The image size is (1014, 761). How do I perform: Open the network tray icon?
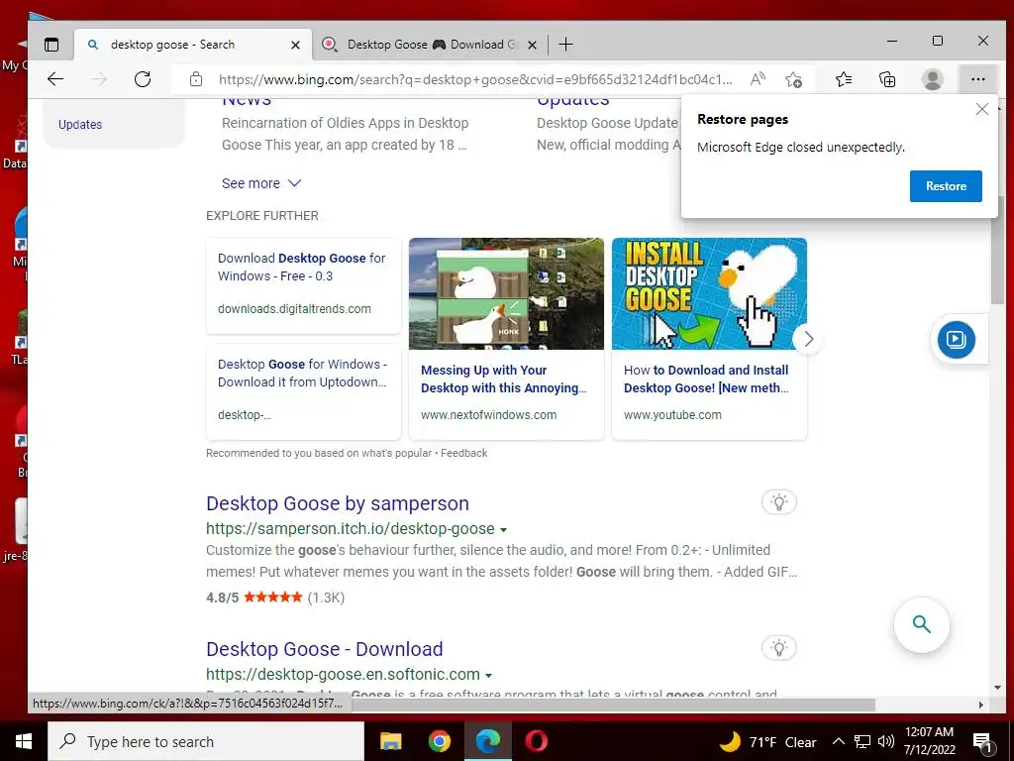(862, 741)
